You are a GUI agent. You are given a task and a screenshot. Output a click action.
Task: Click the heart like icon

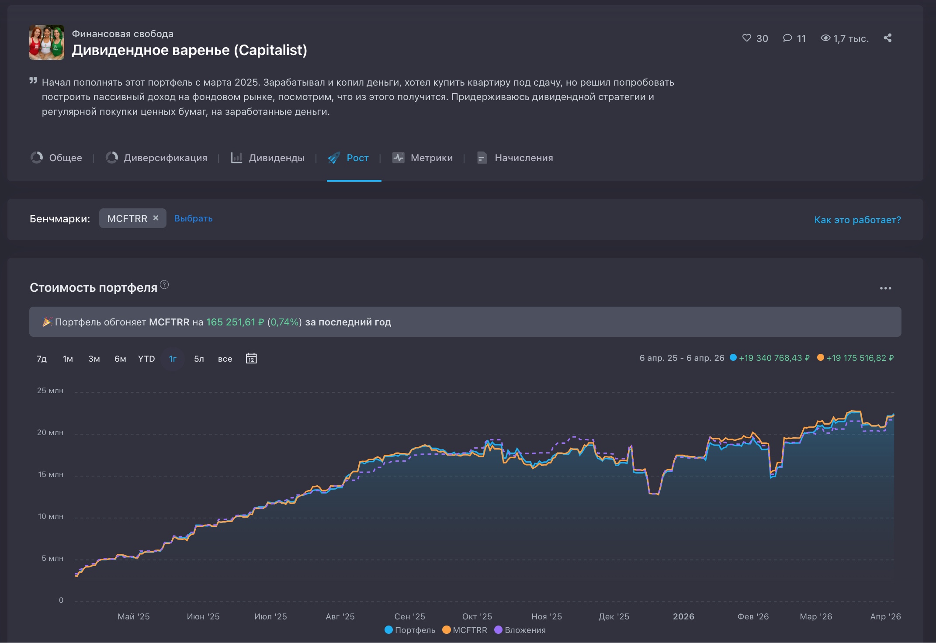746,38
